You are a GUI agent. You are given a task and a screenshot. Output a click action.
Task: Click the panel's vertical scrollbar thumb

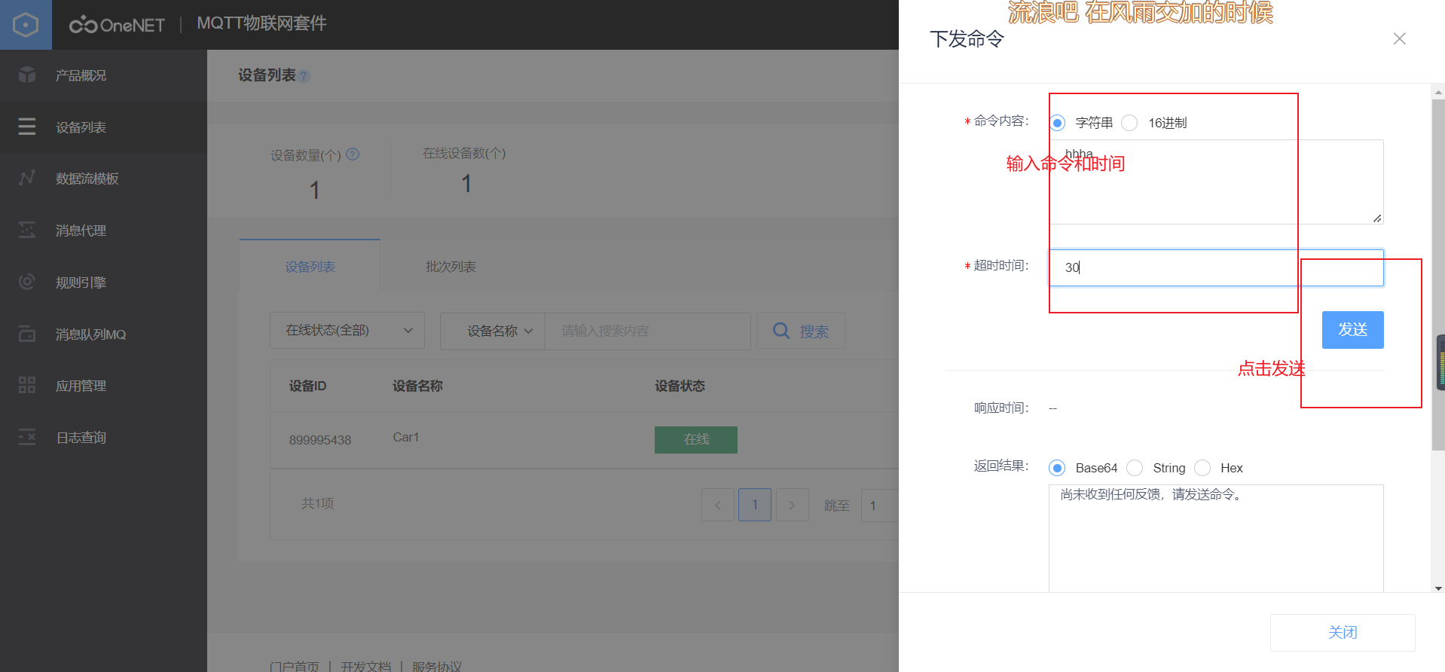[x=1438, y=274]
